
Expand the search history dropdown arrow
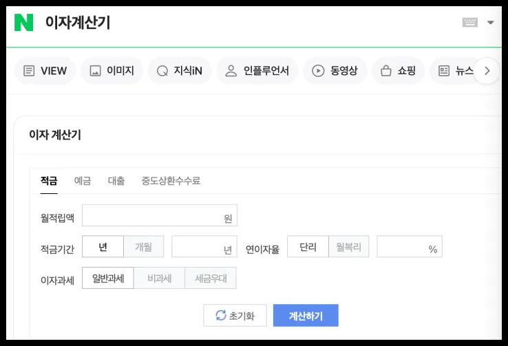coord(491,22)
